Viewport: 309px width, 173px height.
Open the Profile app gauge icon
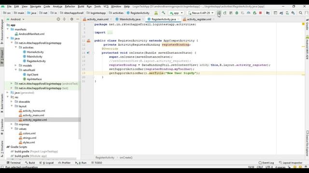(x=249, y=13)
